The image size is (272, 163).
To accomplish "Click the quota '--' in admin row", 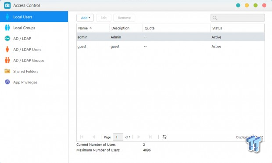I will [145, 37].
